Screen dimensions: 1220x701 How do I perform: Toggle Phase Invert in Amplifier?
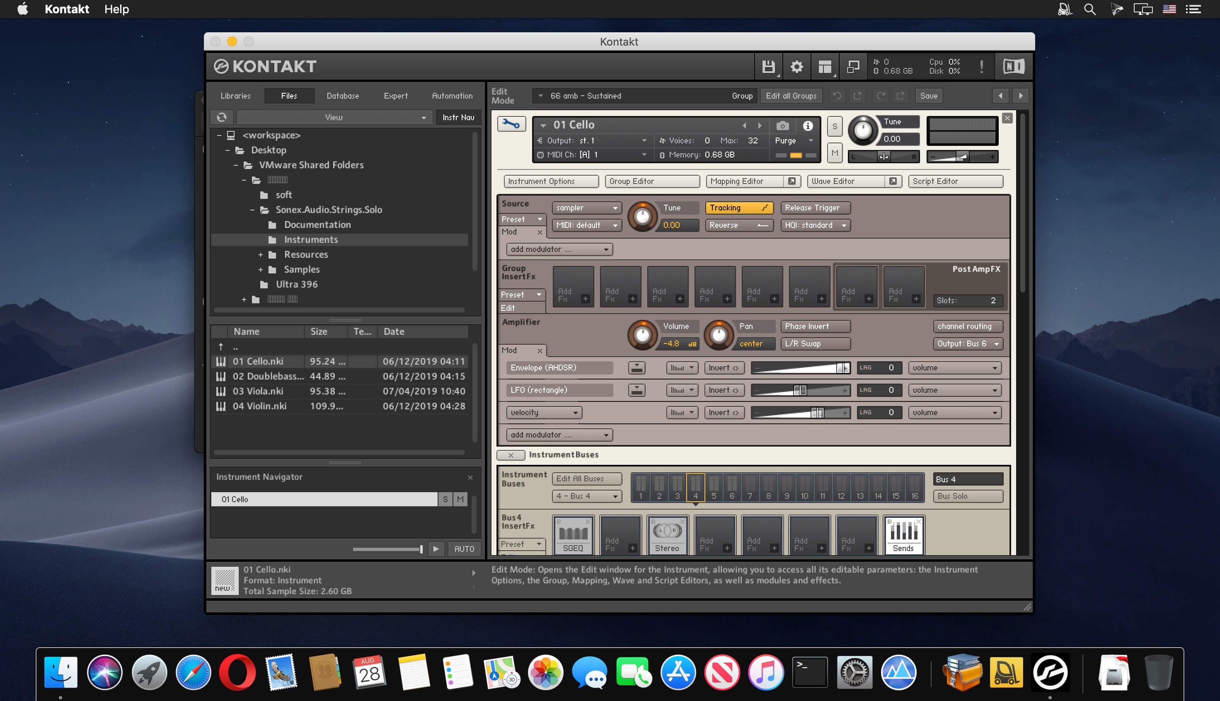[x=815, y=326]
